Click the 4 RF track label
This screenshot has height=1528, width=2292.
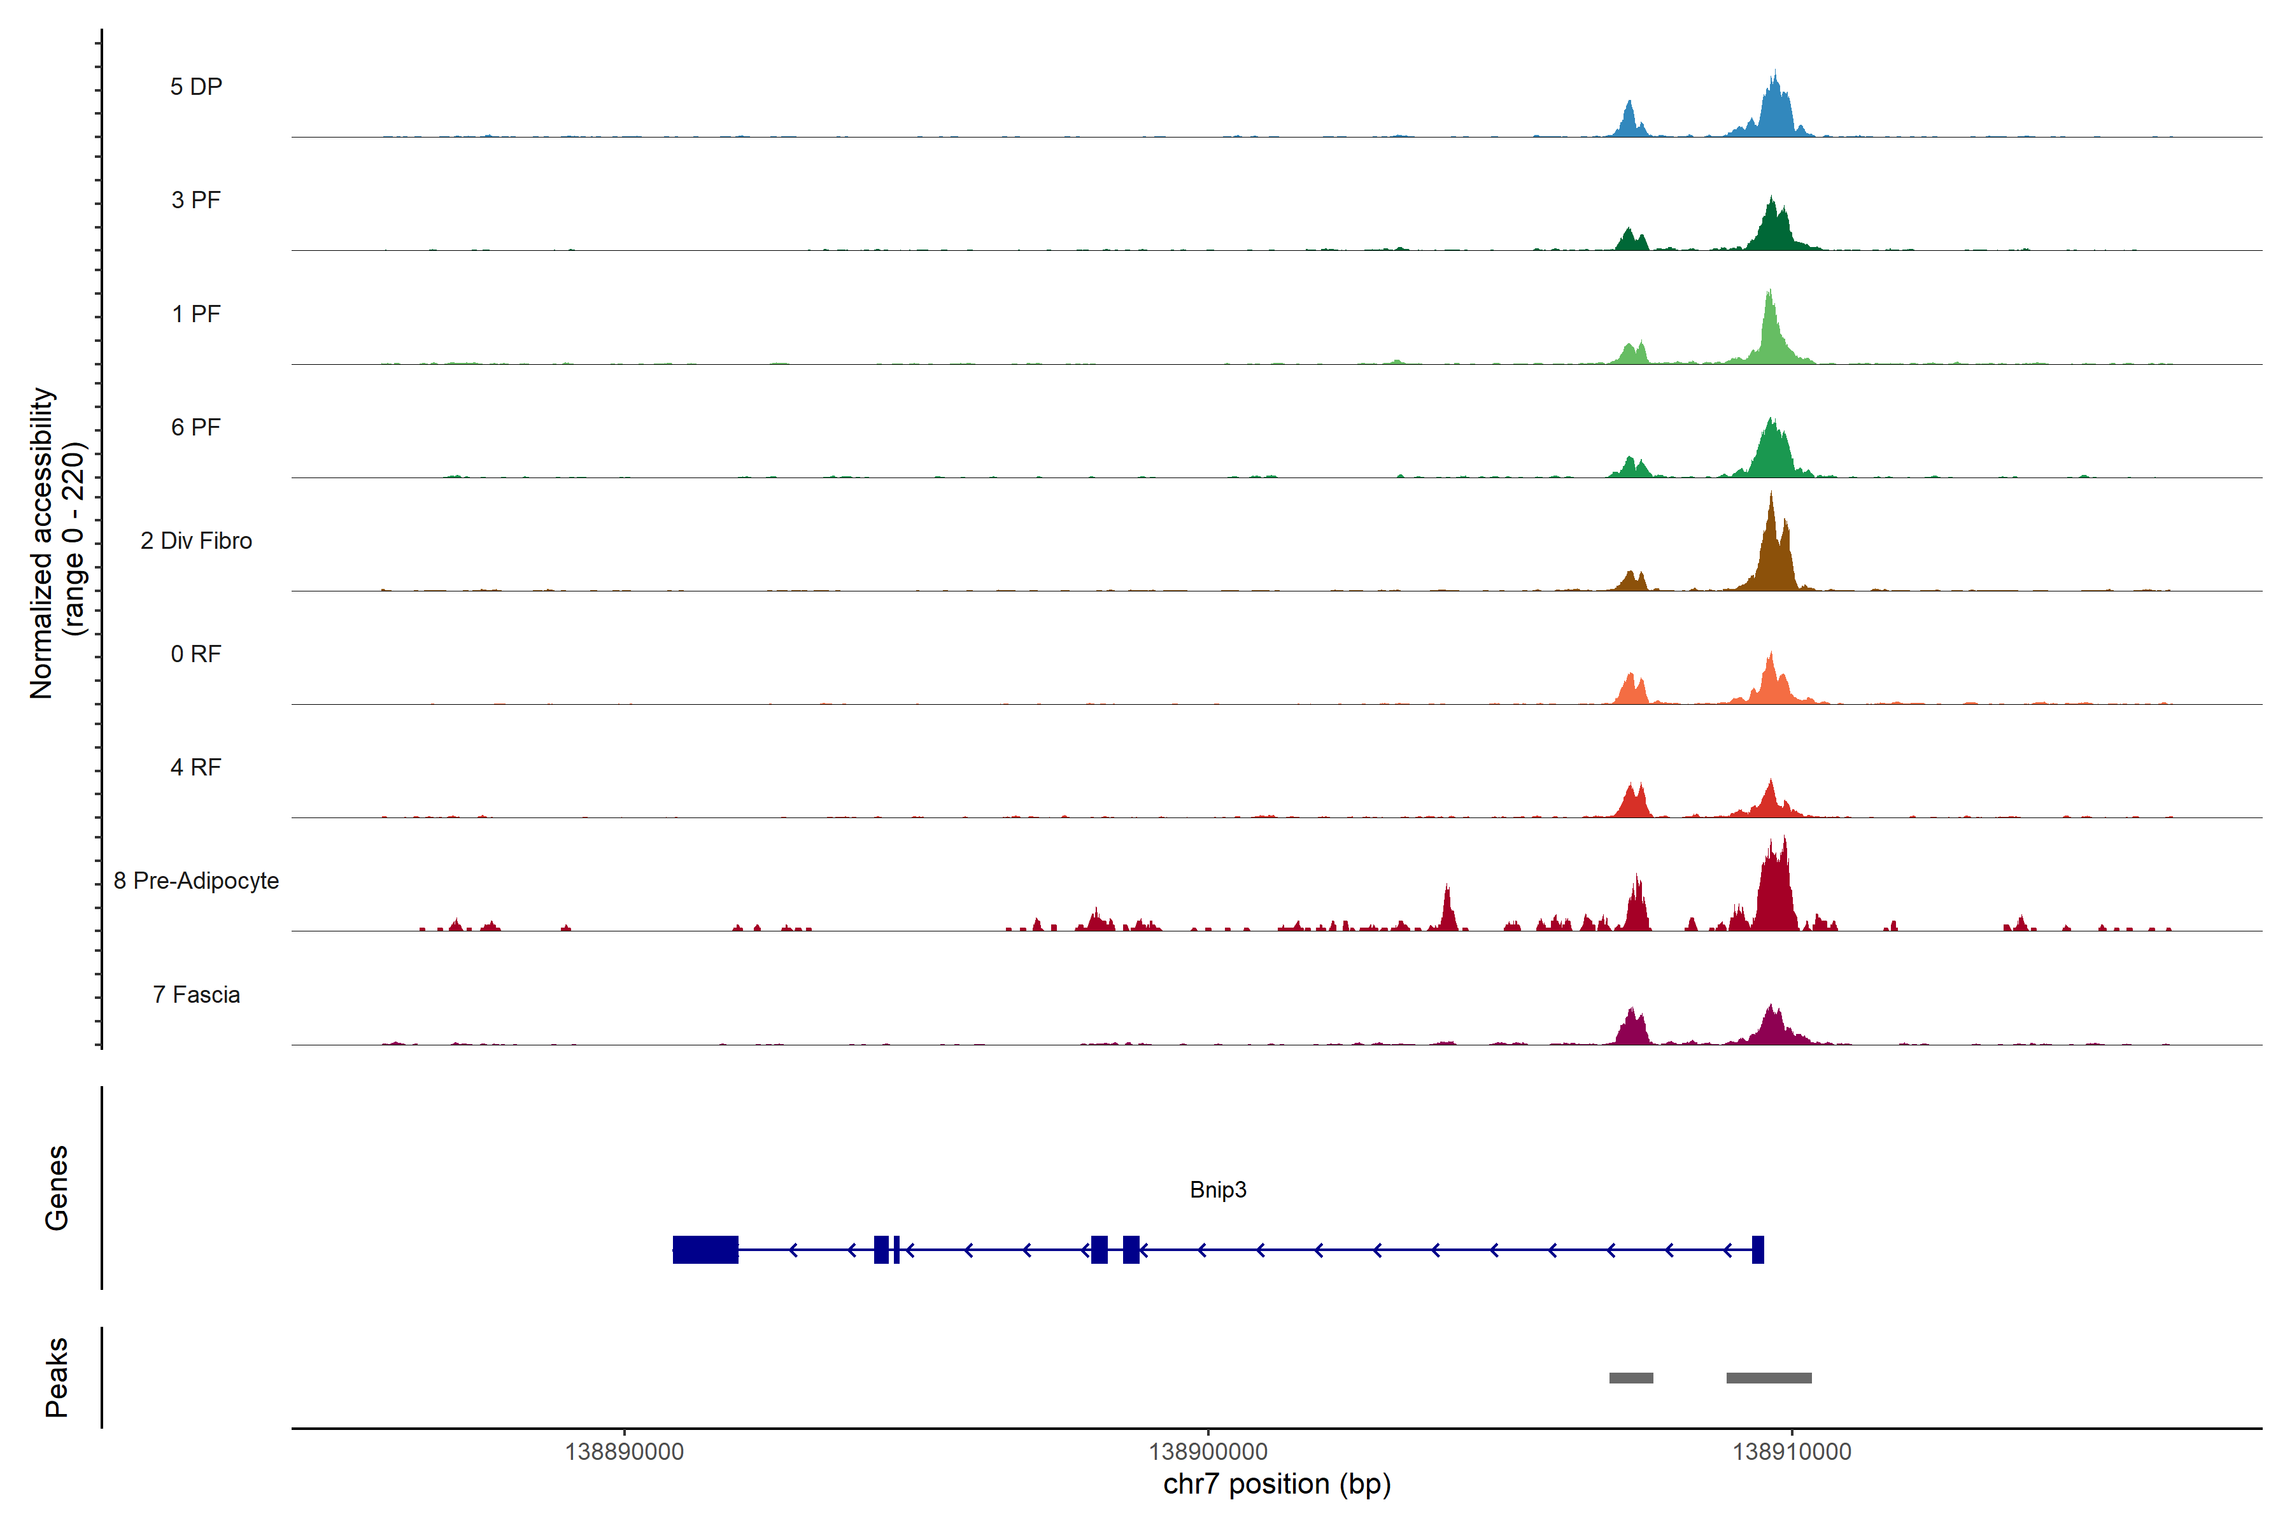tap(196, 767)
